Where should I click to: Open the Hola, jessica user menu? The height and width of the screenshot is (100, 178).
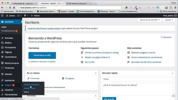tap(170, 16)
